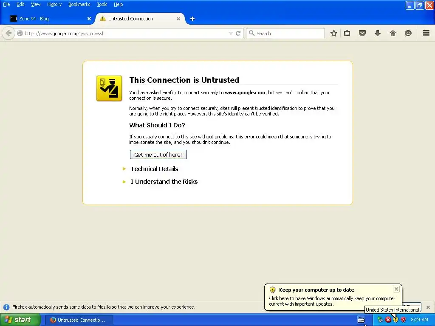Click the Windows update balloon message text
The image size is (435, 326).
(332, 301)
